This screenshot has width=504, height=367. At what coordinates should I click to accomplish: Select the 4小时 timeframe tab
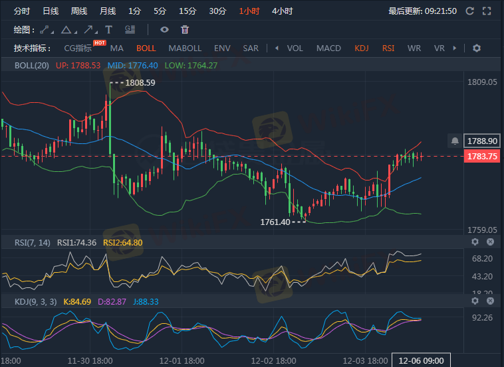click(x=283, y=11)
